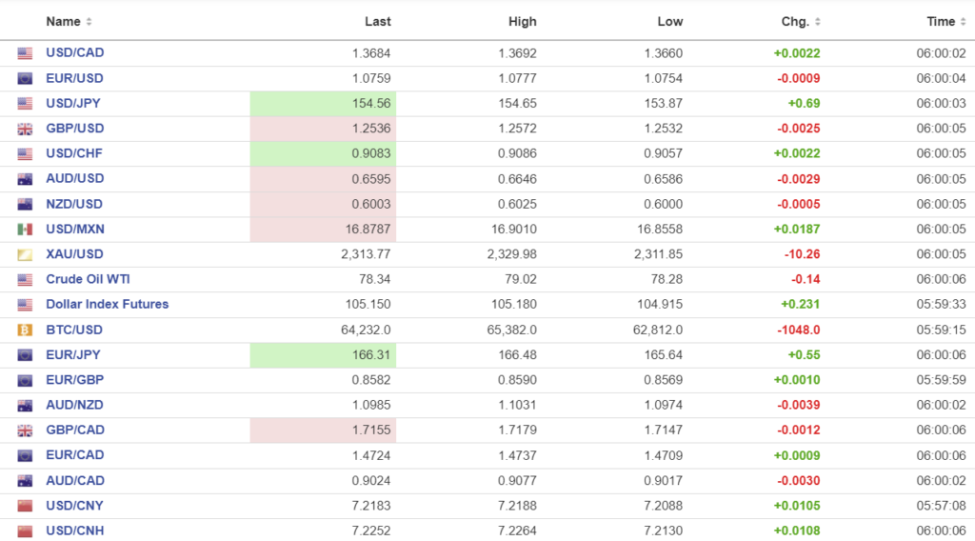Viewport: 975px width, 541px height.
Task: Click the EU flag icon beside EUR/JPY
Action: tap(25, 355)
